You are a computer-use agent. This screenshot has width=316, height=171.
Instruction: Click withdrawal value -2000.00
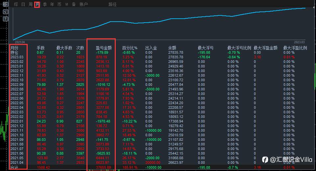pos(152,158)
